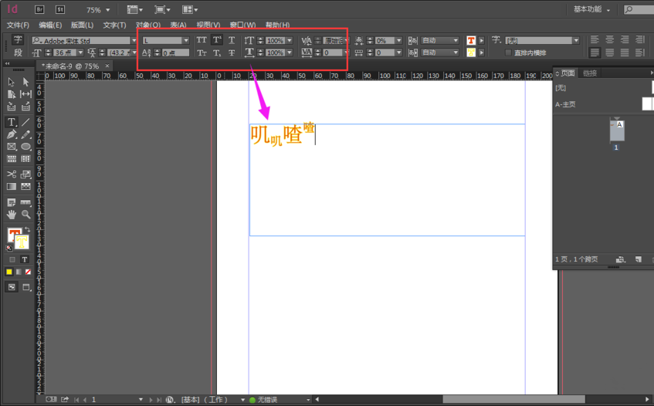654x406 pixels.
Task: Select the Direct Selection tool
Action: [25, 82]
